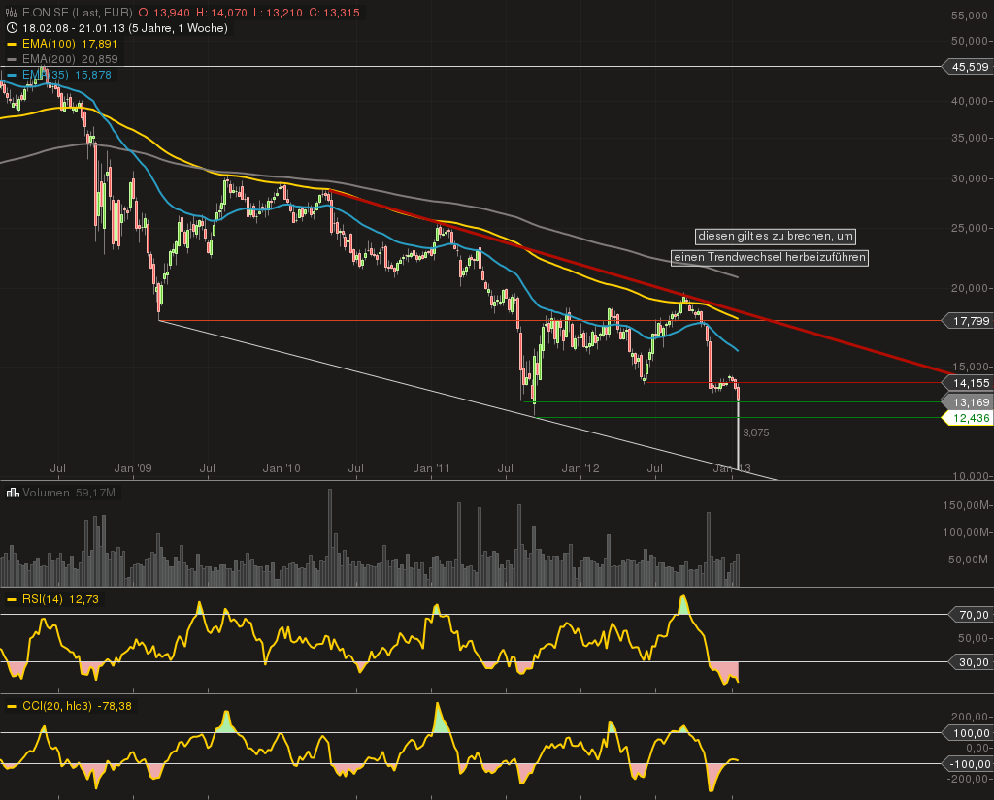Viewport: 994px width, 800px height.
Task: Click the RSI 30,00 level marker
Action: click(971, 662)
